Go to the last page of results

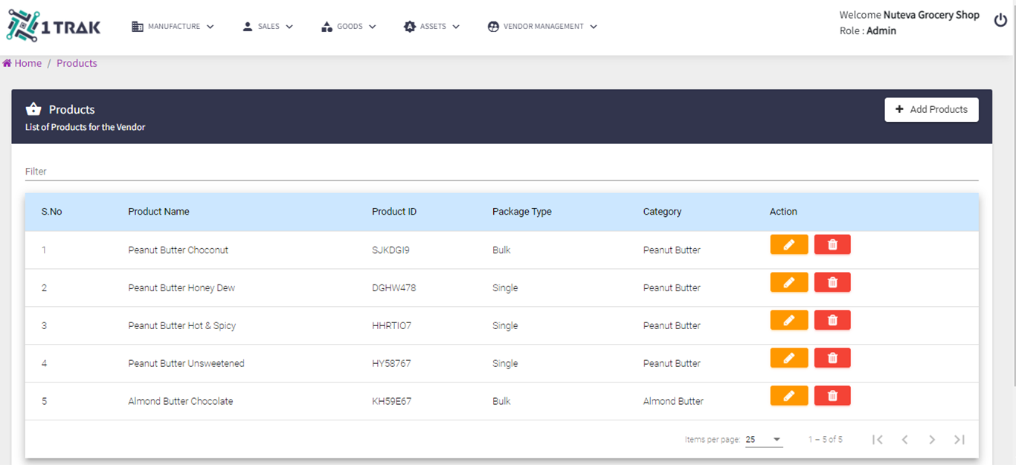click(x=959, y=440)
